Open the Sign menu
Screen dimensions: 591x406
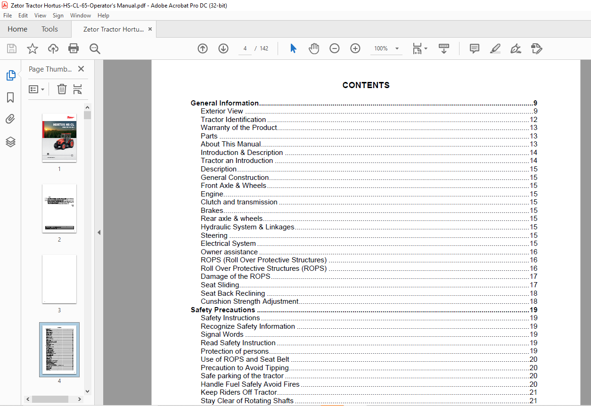click(58, 16)
